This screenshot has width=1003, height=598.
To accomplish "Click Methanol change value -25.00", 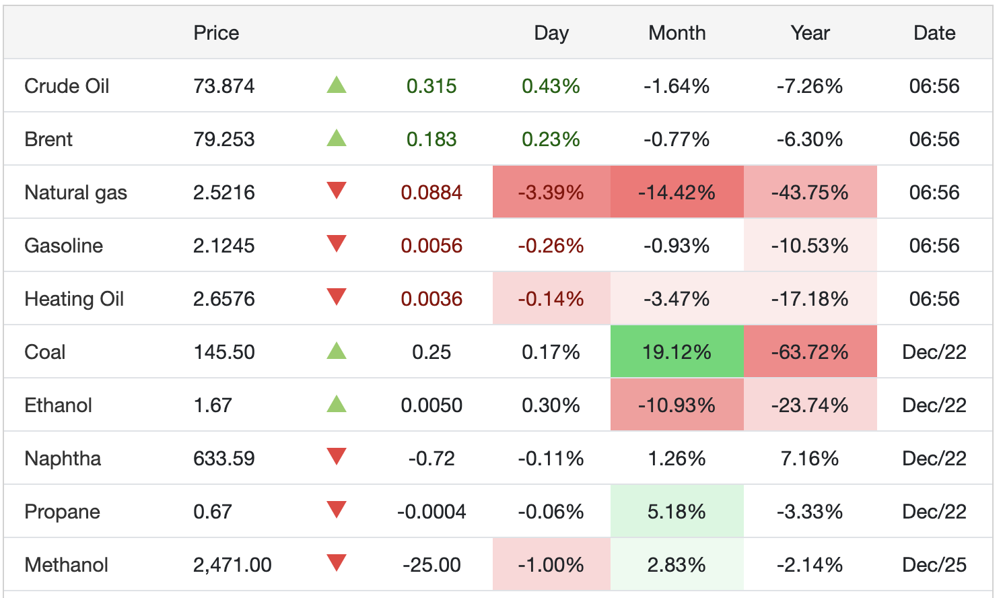I will pos(431,565).
